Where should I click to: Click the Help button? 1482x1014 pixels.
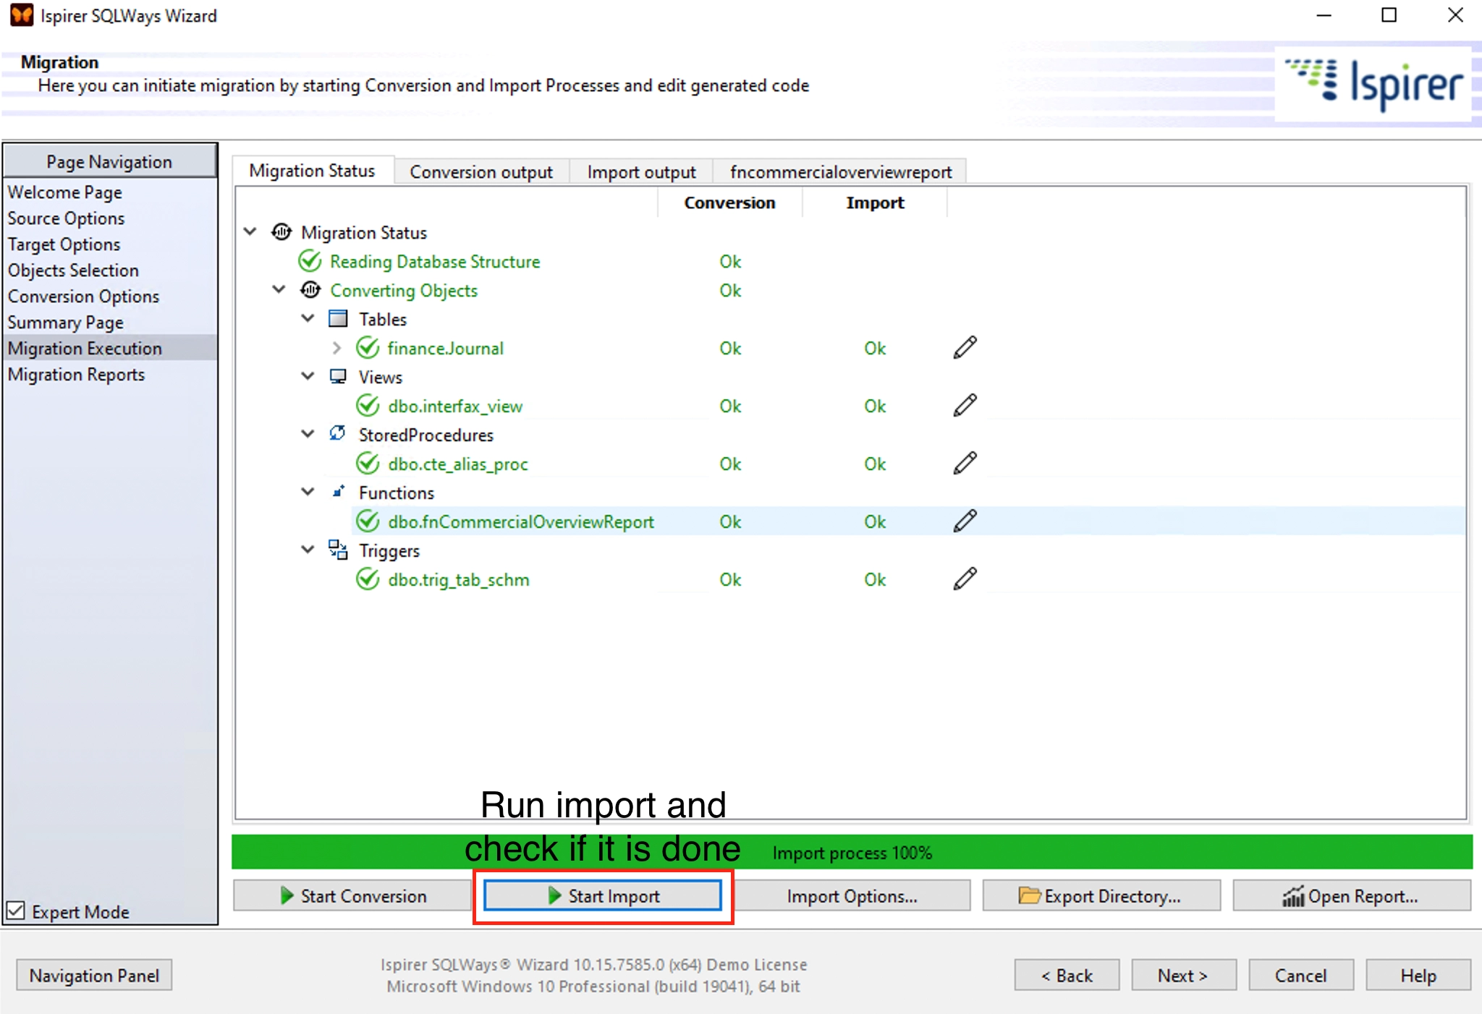(x=1418, y=975)
